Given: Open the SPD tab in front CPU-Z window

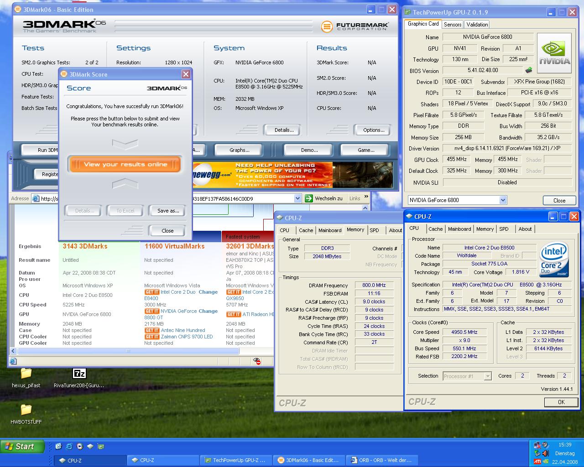Looking at the screenshot, I should click(x=504, y=229).
